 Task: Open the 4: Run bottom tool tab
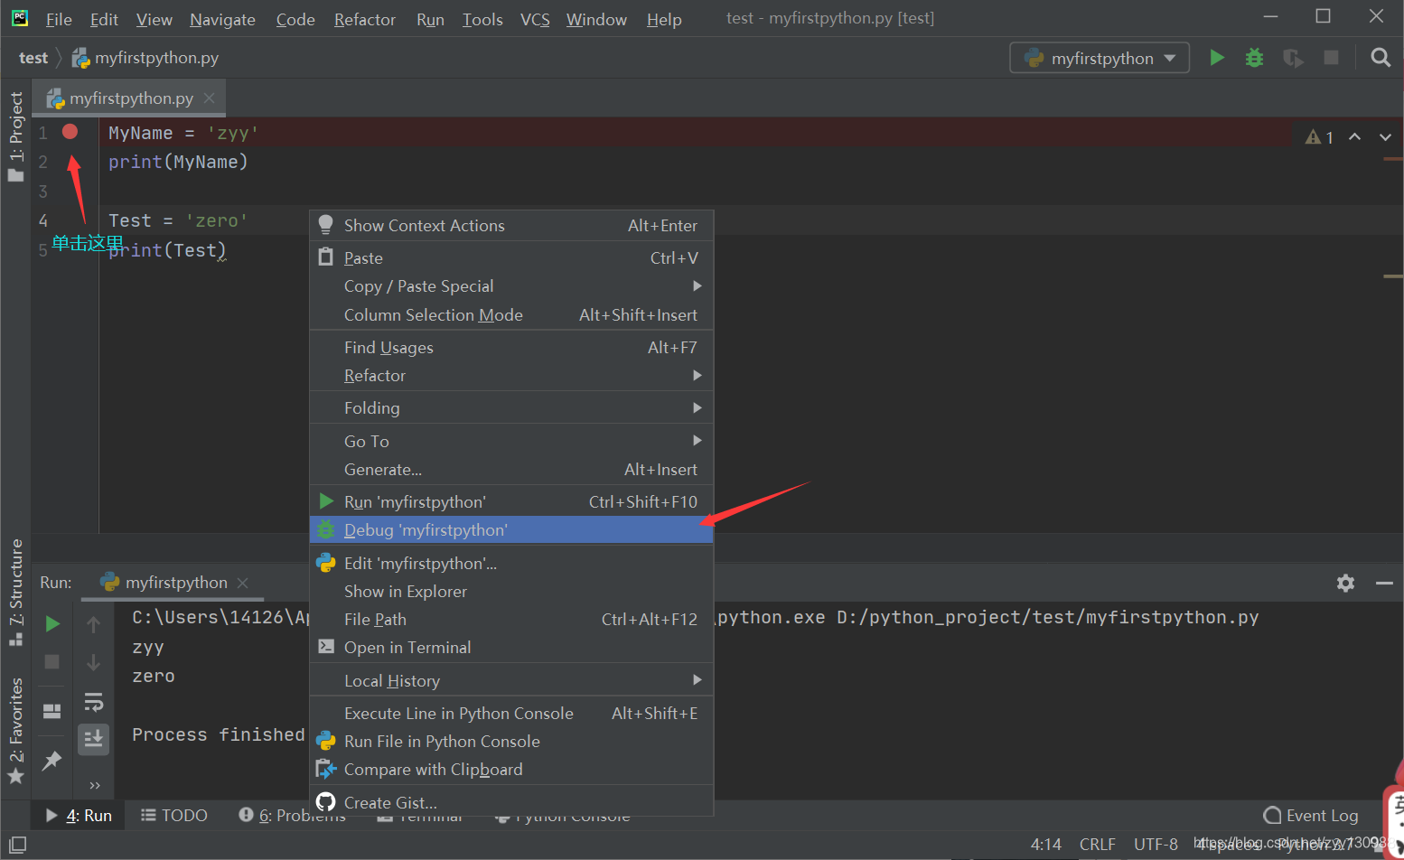click(x=80, y=816)
